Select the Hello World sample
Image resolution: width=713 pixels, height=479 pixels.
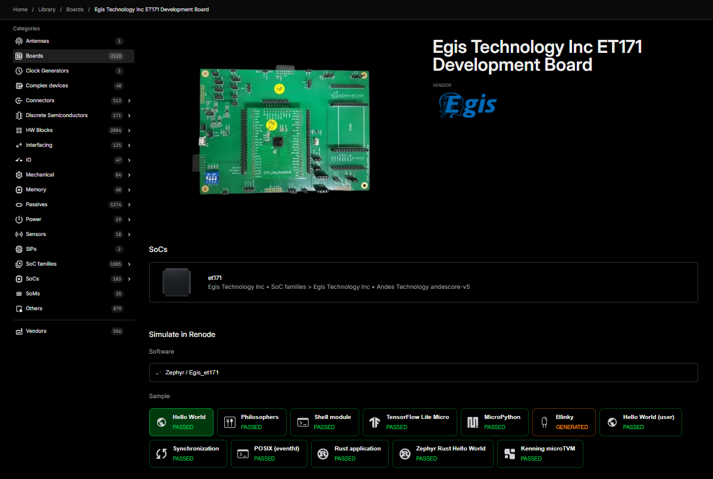(181, 422)
